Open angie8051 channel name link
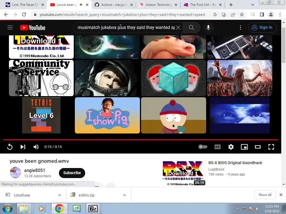The image size is (286, 214). [x=34, y=170]
